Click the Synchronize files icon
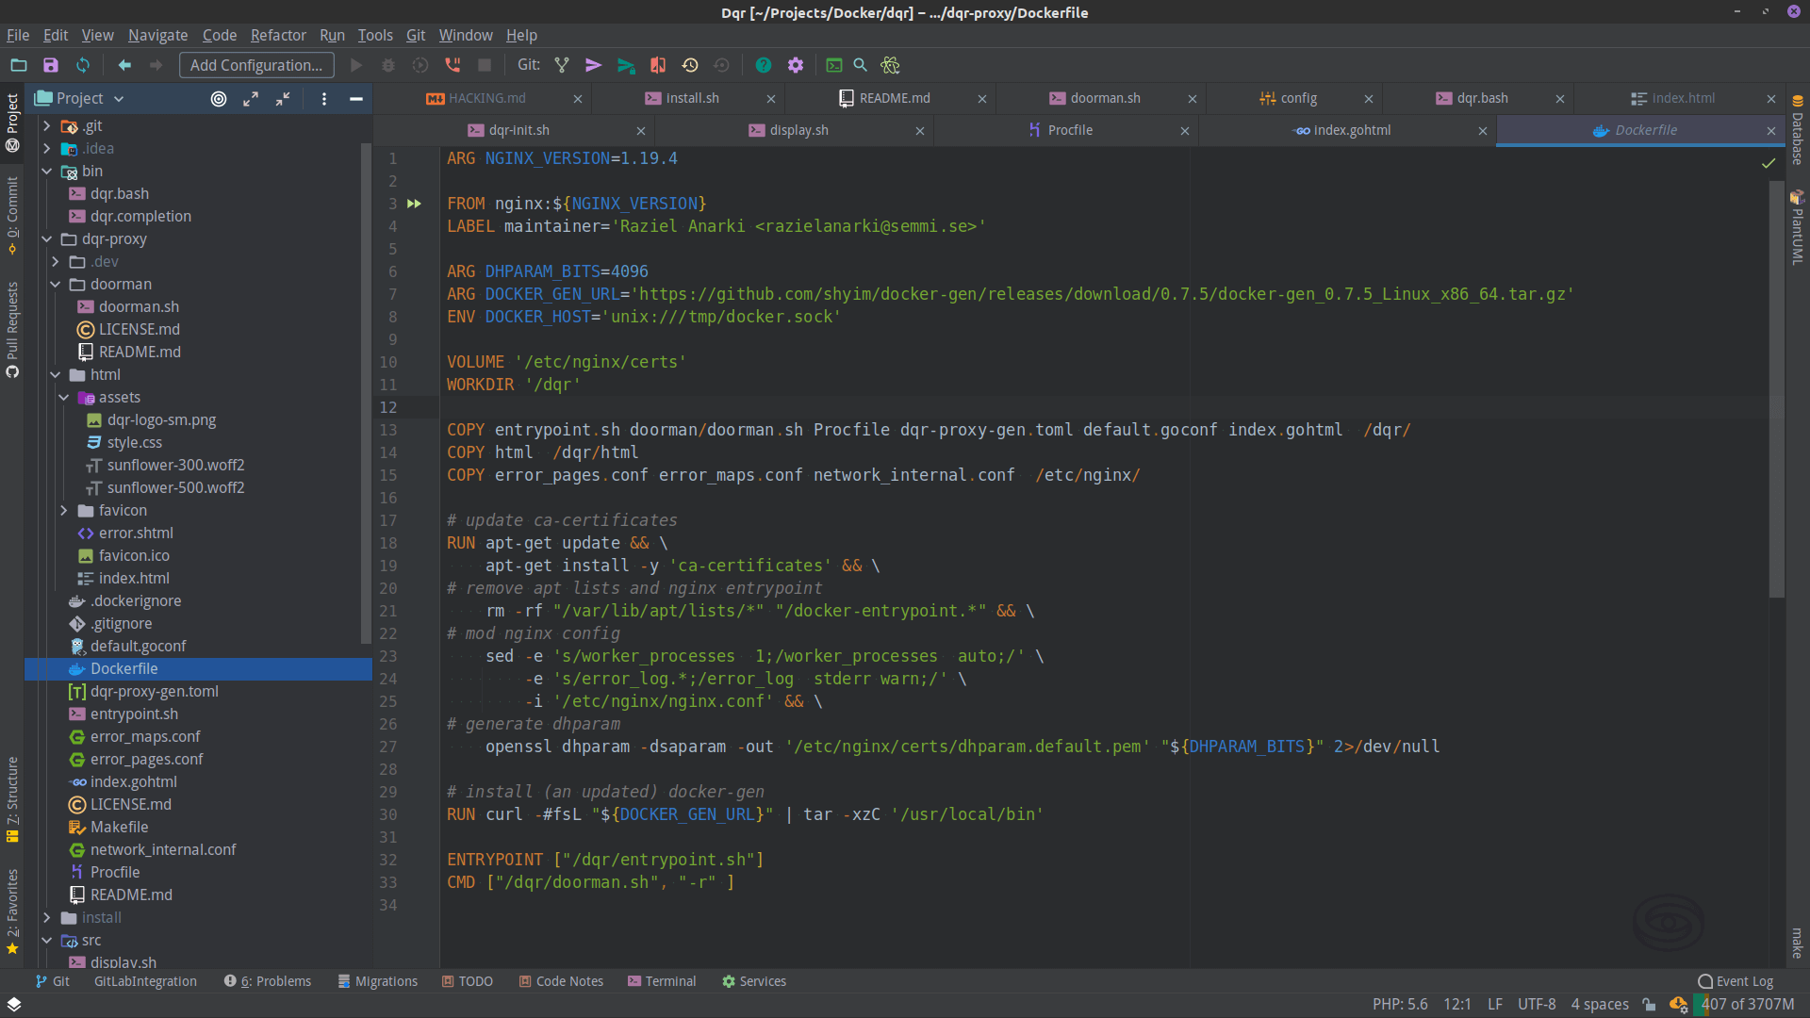Image resolution: width=1810 pixels, height=1018 pixels. 83,65
